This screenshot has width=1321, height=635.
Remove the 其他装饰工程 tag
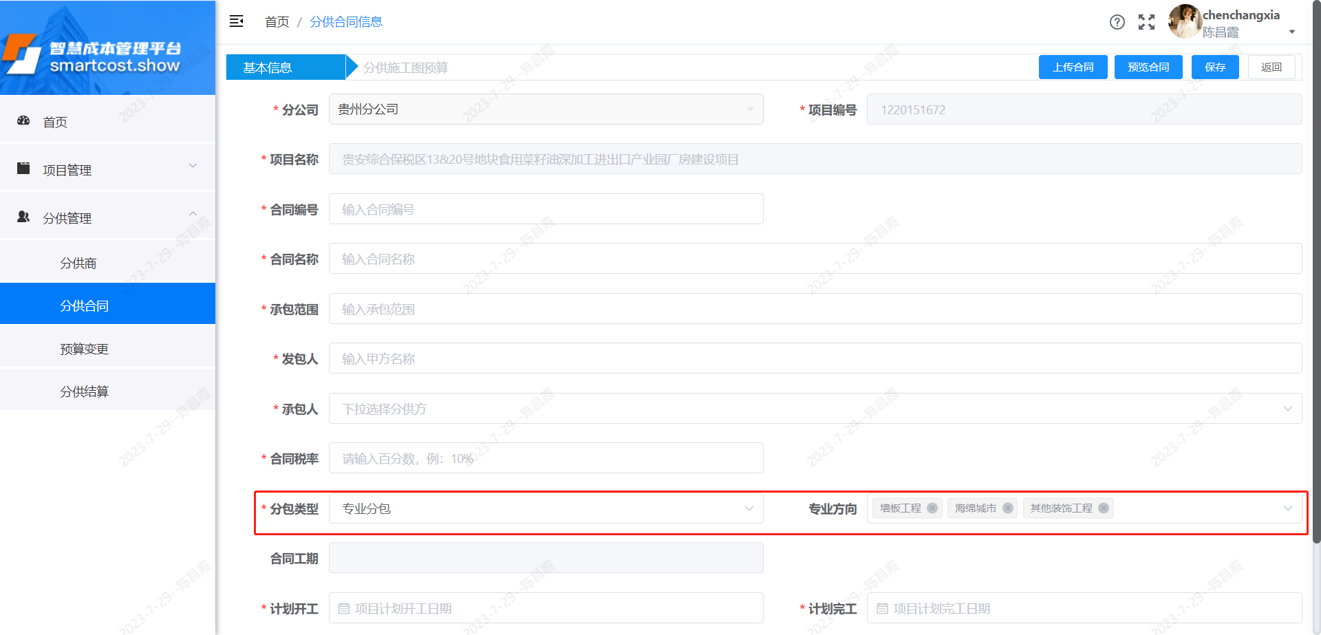point(1104,508)
